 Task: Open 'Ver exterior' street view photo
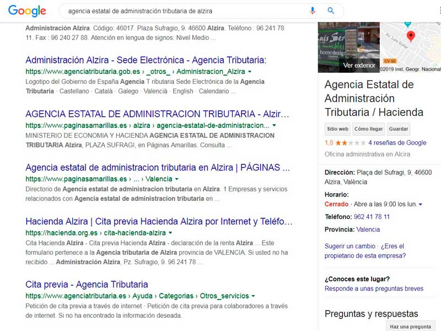349,47
